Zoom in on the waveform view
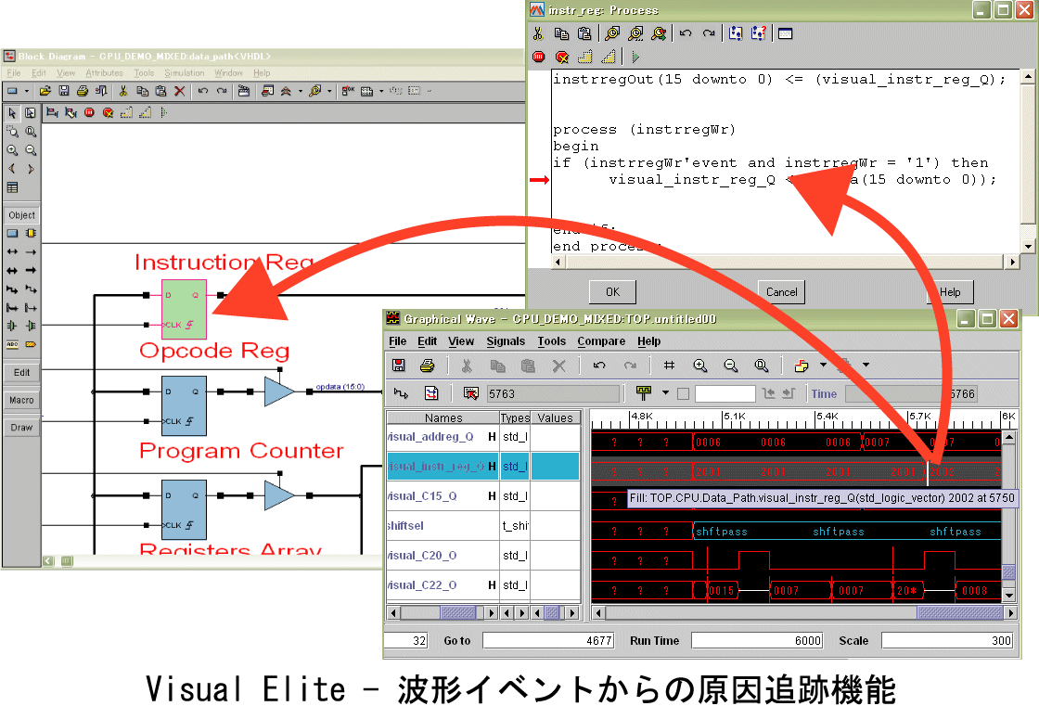The image size is (1039, 706). (x=699, y=366)
